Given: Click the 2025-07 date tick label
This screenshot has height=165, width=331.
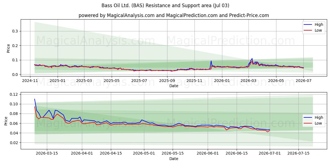Looking at the screenshot, I should click(139, 81).
